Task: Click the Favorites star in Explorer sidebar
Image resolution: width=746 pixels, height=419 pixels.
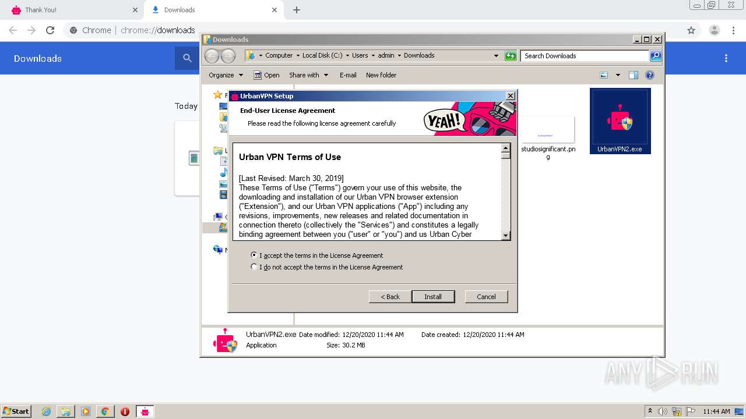Action: [218, 95]
